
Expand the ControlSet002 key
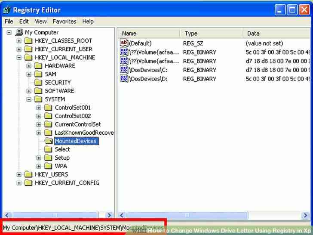point(39,116)
